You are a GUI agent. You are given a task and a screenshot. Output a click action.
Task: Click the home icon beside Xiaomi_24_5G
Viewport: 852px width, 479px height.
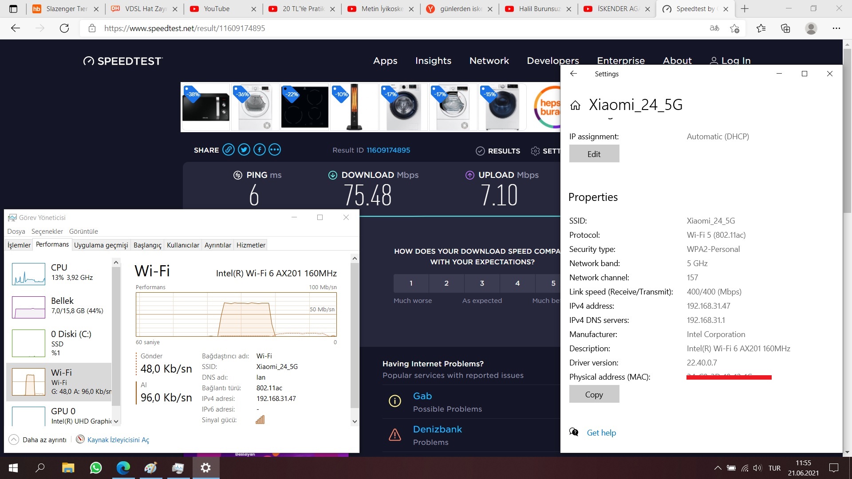576,105
